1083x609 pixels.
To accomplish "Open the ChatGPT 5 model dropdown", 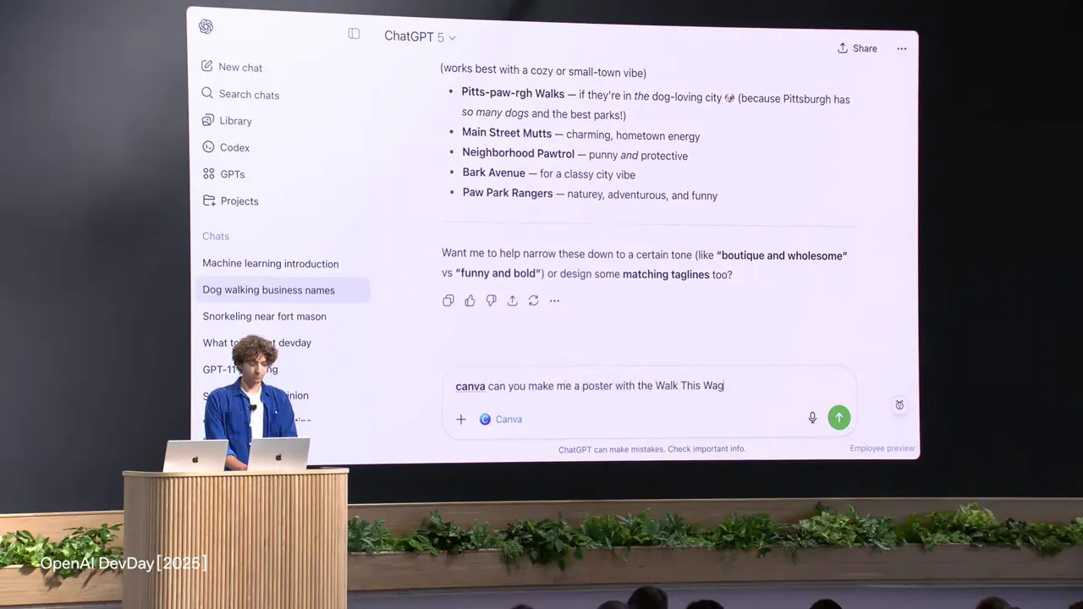I will click(x=420, y=36).
